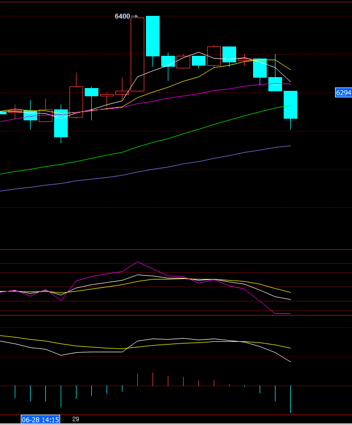Image resolution: width=352 pixels, height=425 pixels.
Task: Click the 6294 current price label
Action: click(343, 92)
